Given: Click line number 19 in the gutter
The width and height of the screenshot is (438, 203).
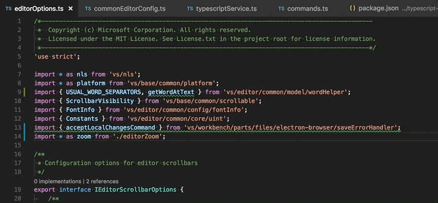Looking at the screenshot, I should 18,190.
